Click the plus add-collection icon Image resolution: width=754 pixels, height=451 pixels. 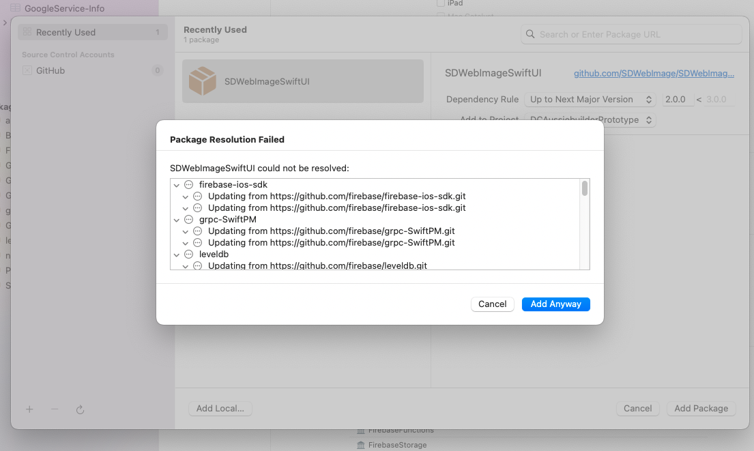[x=29, y=409]
